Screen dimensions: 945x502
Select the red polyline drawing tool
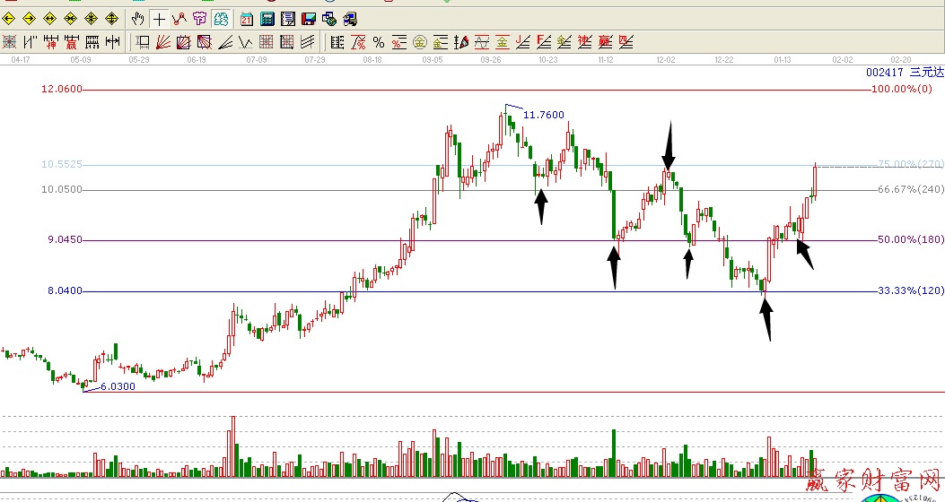coord(179,18)
